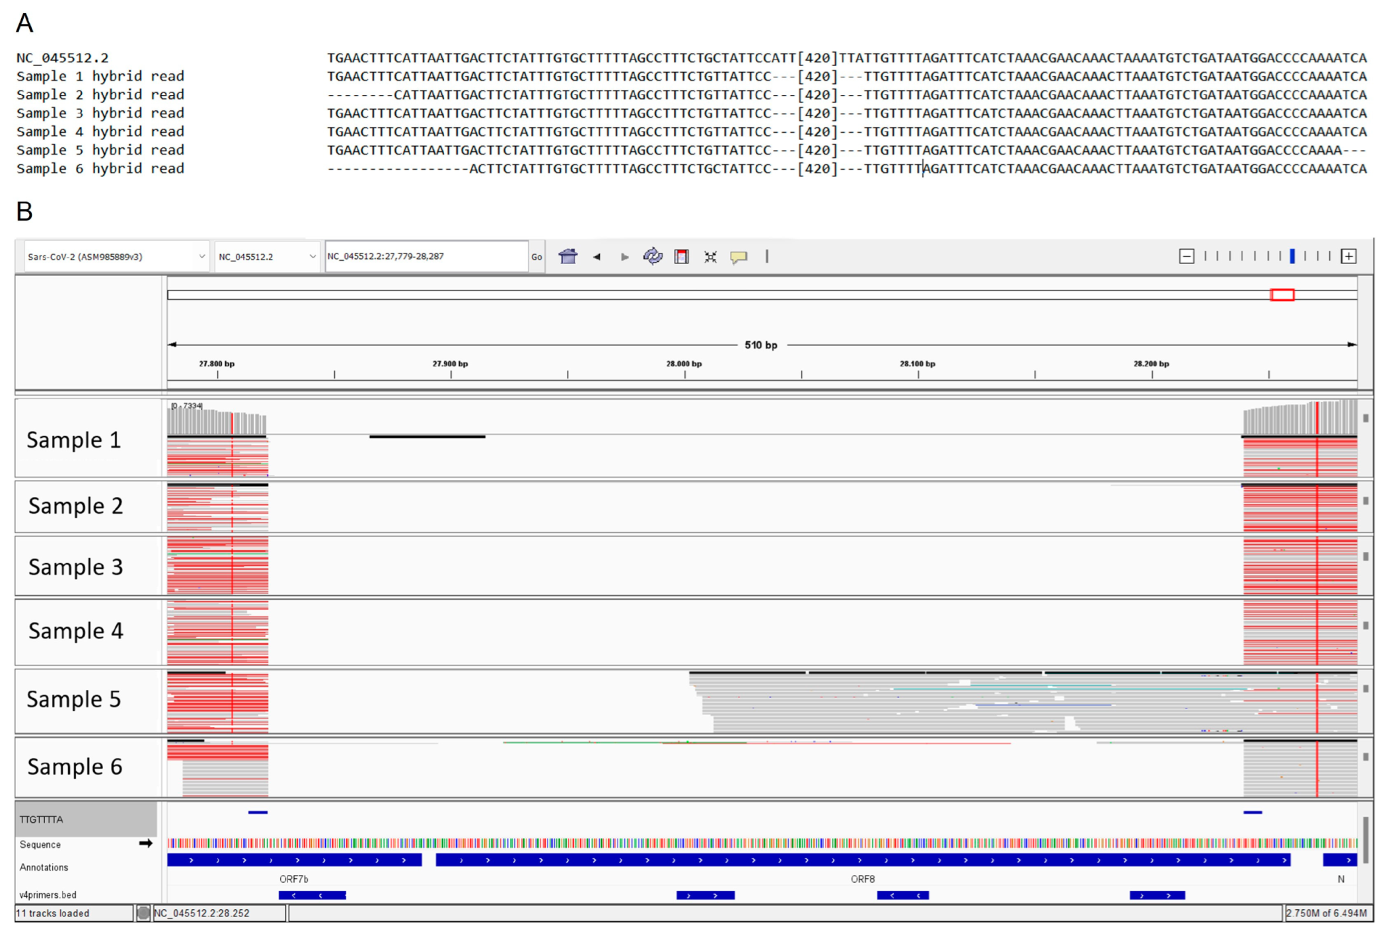Zoom in with the plus button
The height and width of the screenshot is (933, 1388).
click(1348, 256)
